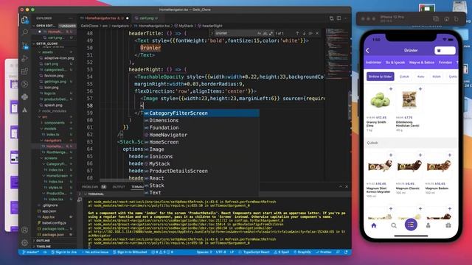Toggle Find in Selection in the find widget
Screen dimensions: 472x265
click(x=310, y=33)
